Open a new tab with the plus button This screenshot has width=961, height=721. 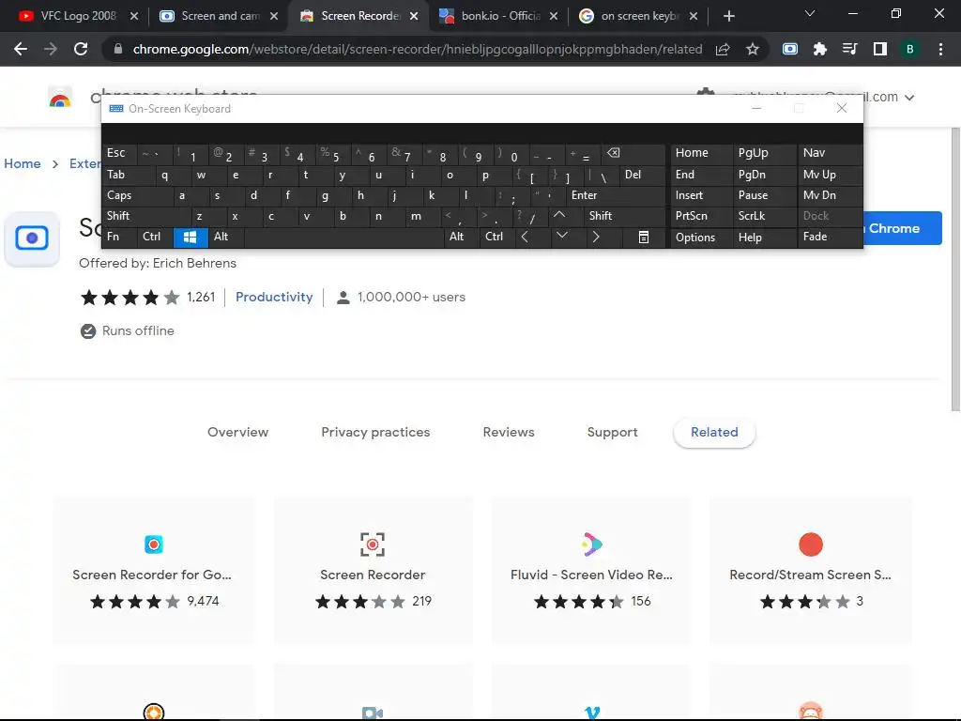click(x=728, y=16)
